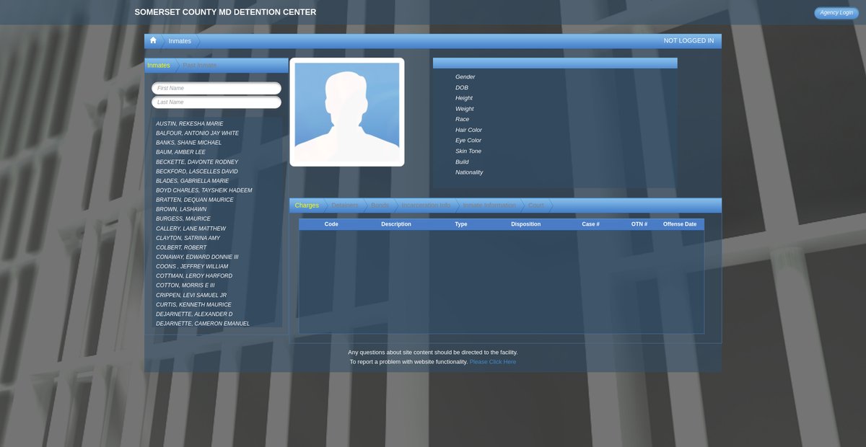Focus the First Name search field
The width and height of the screenshot is (866, 447).
pos(216,88)
